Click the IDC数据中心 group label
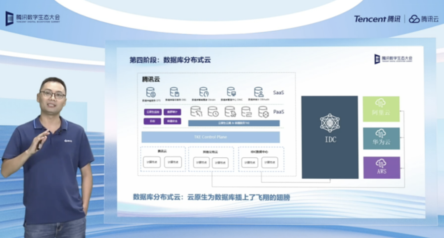444x238 pixels. coord(259,152)
